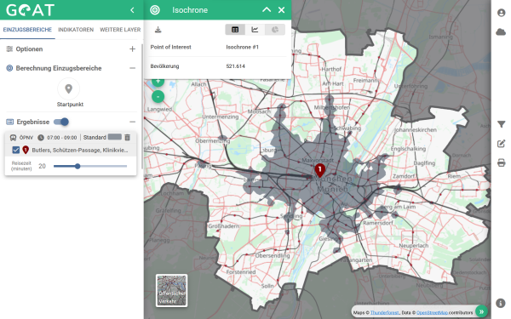The width and height of the screenshot is (511, 319).
Task: Open the filter funnel tool
Action: coord(502,124)
